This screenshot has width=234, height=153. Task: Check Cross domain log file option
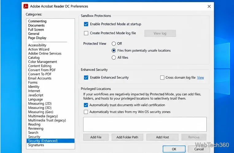coord(162,77)
